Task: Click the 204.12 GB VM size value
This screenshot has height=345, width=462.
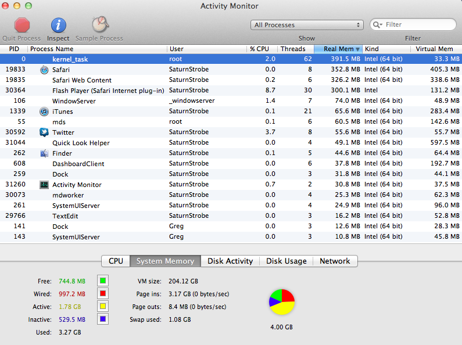Action: point(183,281)
